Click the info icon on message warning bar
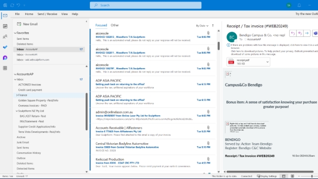318x179 pixels. pyautogui.click(x=229, y=45)
